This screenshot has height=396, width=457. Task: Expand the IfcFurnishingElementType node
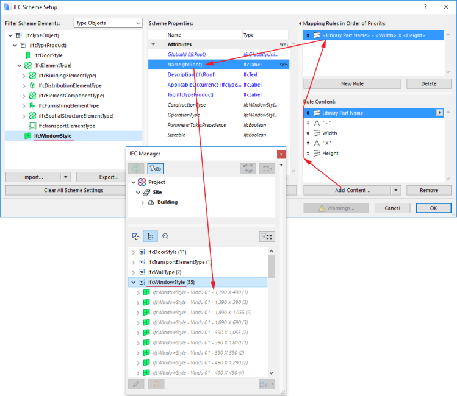[24, 106]
